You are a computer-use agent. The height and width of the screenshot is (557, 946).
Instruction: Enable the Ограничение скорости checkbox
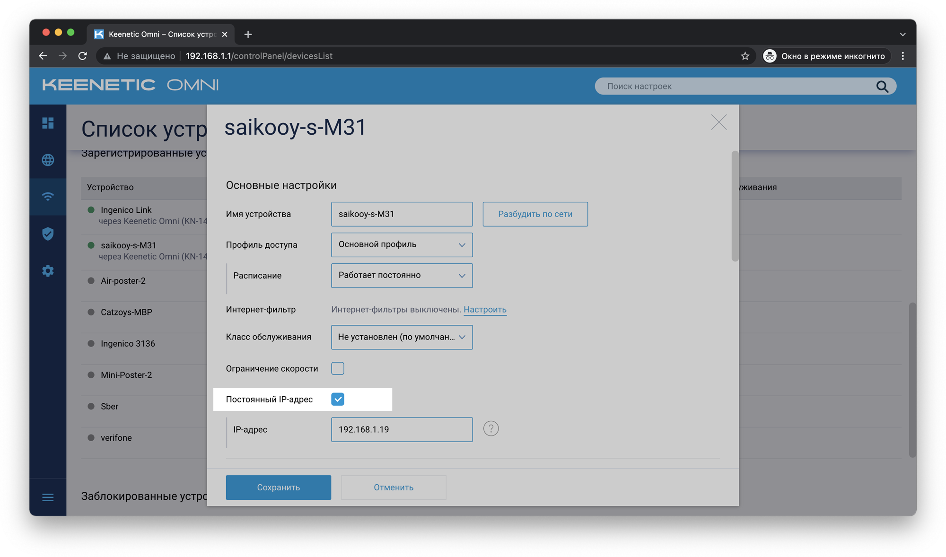[338, 368]
